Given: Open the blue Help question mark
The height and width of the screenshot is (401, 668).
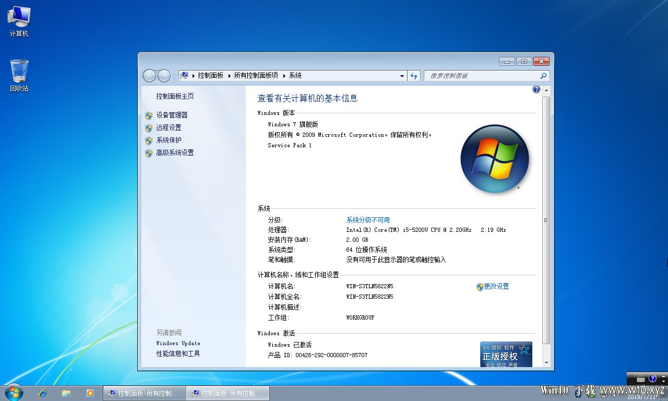Looking at the screenshot, I should pos(536,89).
